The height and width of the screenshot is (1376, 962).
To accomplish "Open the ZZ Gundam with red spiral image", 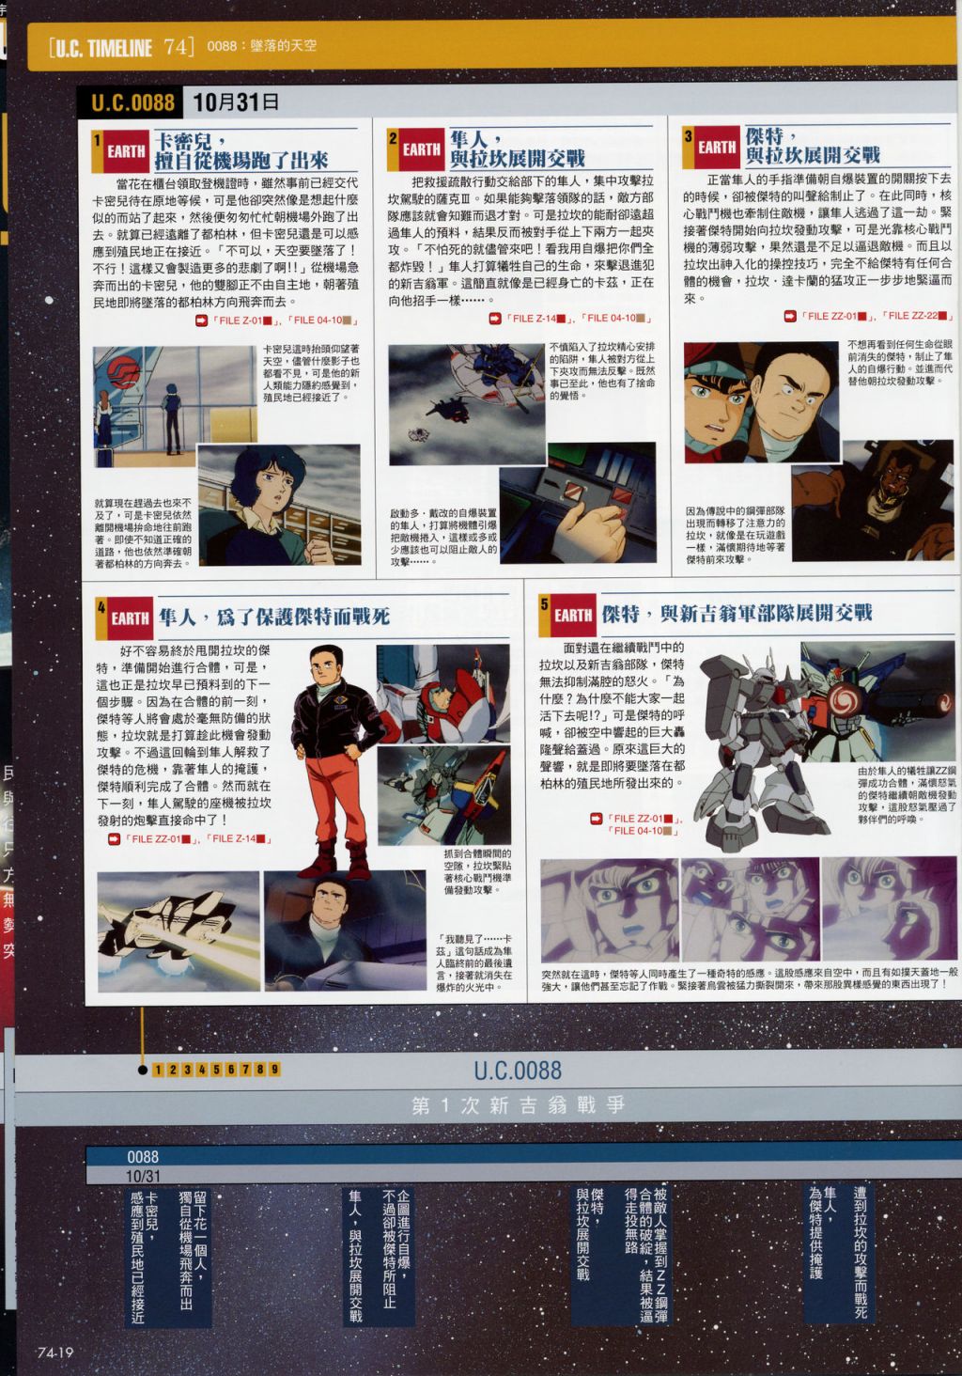I will pos(877,700).
